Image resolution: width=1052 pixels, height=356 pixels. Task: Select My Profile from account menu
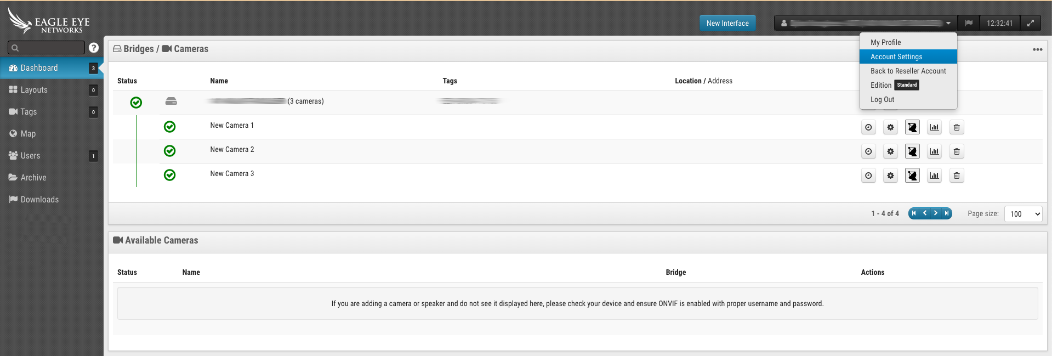click(908, 42)
